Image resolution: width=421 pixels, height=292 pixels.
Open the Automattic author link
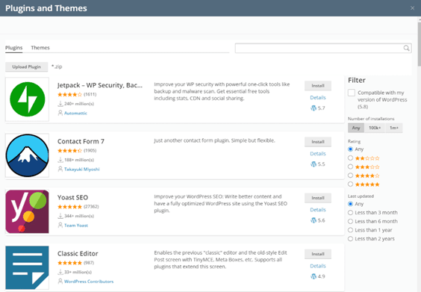coord(75,113)
